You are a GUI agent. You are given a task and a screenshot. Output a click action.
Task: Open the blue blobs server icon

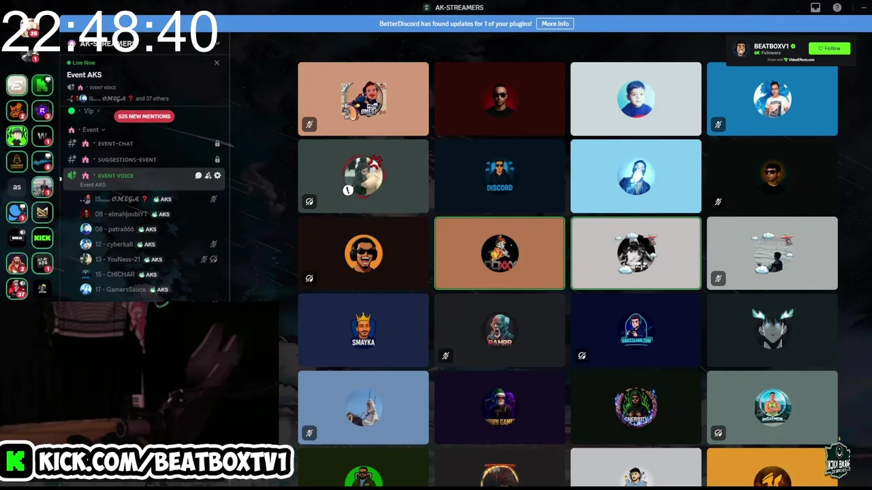(x=17, y=212)
